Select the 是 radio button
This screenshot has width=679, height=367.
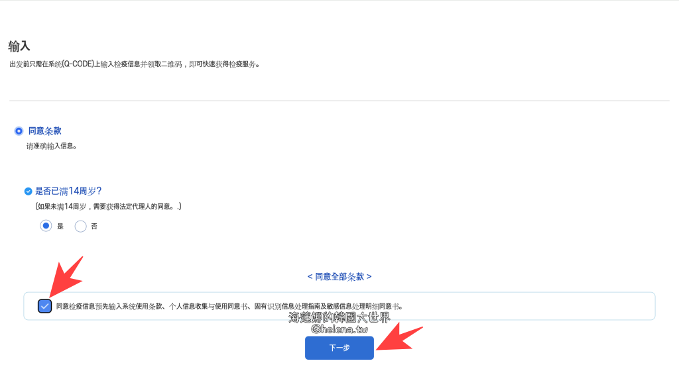(46, 226)
